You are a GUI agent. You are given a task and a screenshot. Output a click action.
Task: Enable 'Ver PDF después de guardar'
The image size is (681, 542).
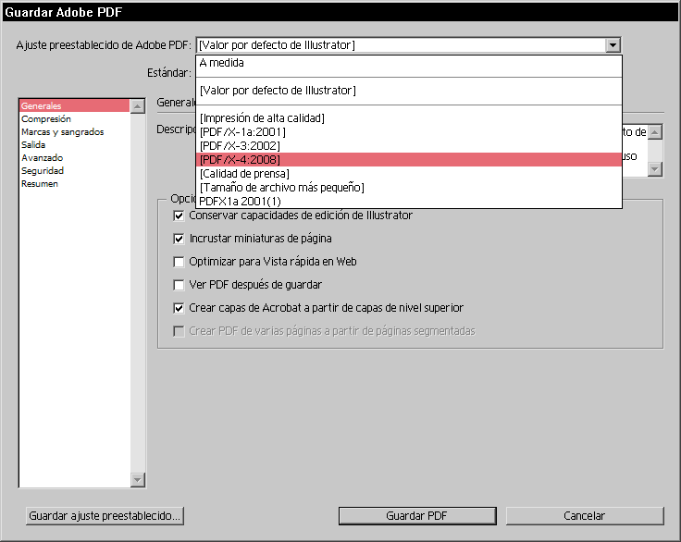point(179,285)
